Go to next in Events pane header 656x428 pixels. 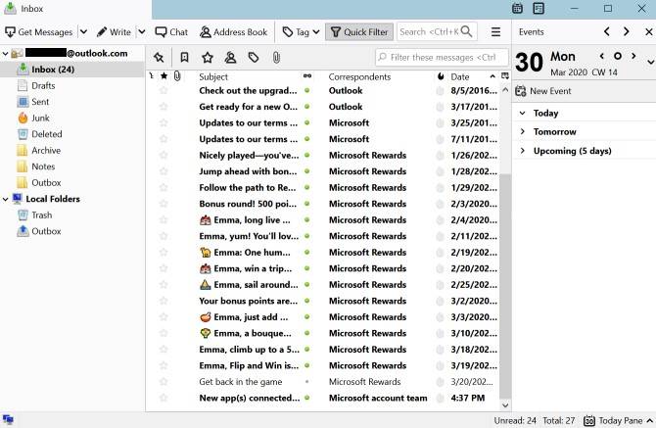[627, 31]
